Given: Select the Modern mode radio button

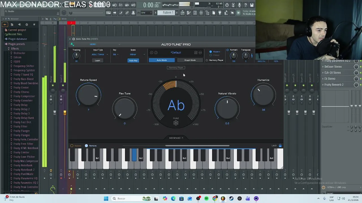Looking at the screenshot, I should point(210,52).
